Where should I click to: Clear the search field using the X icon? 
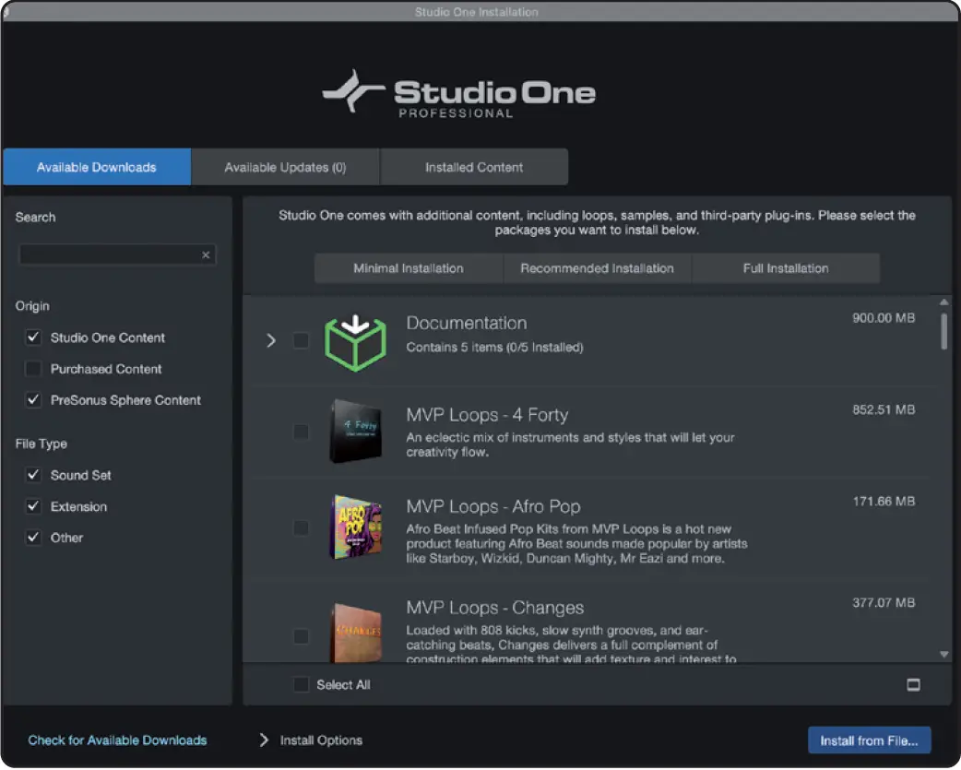(205, 255)
